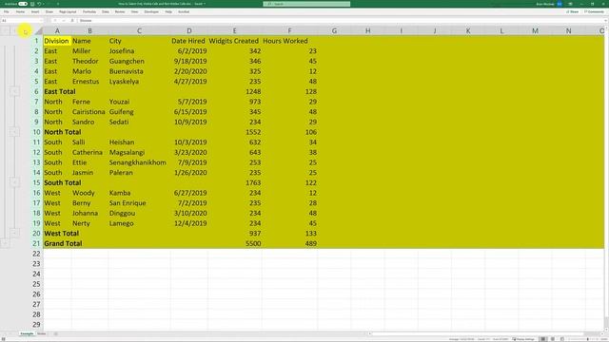
Task: Switch to Page Layout view icon
Action: click(552, 339)
